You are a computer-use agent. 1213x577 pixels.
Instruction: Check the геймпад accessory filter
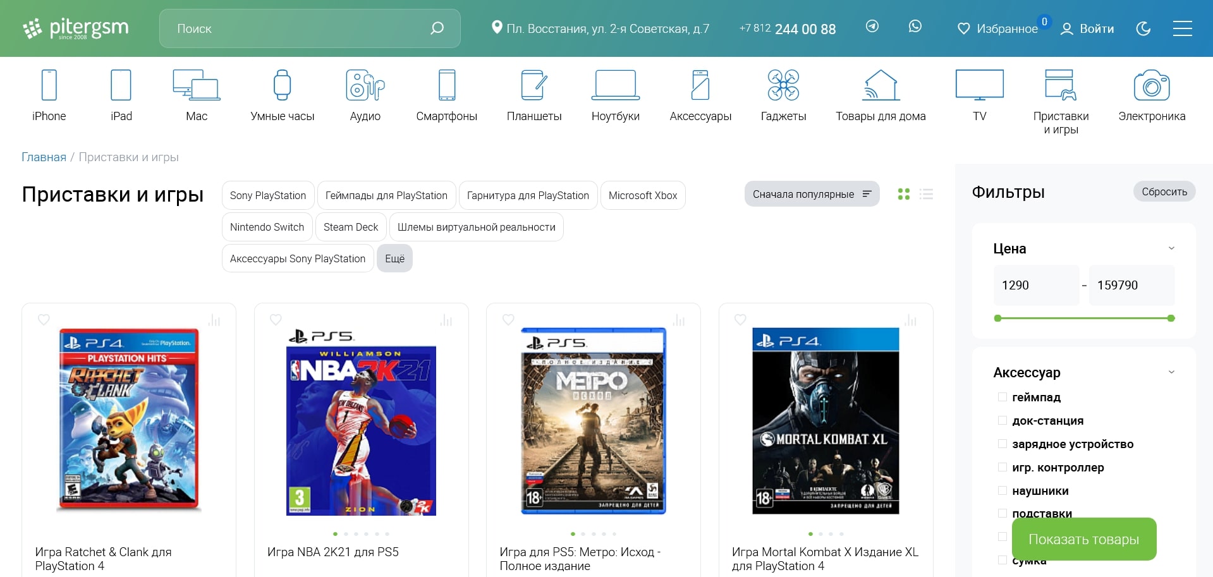(x=1002, y=397)
